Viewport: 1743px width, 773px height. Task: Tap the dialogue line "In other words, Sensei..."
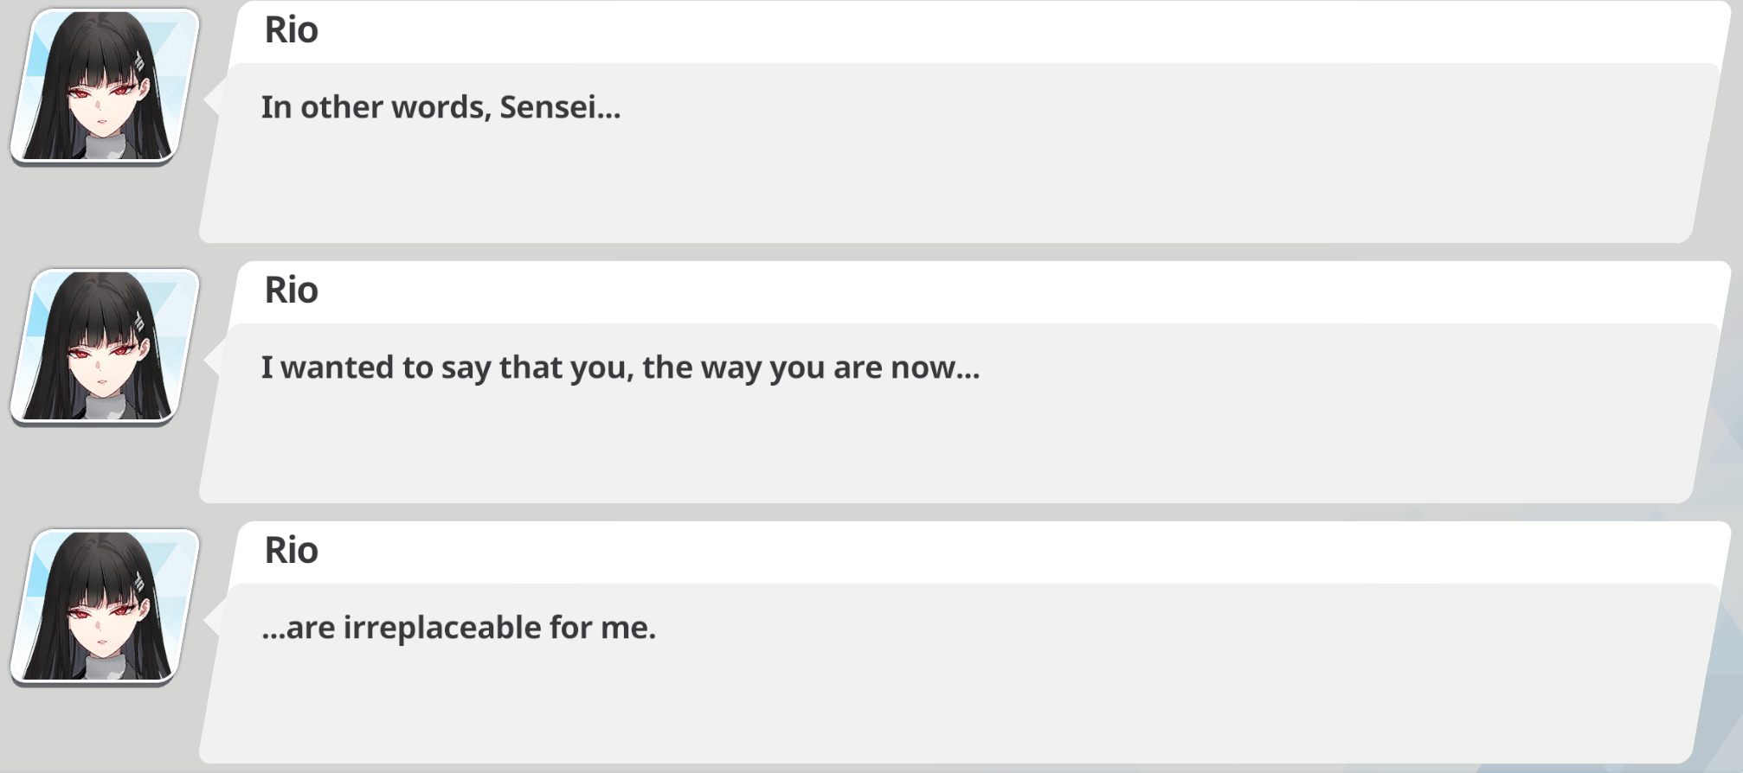441,107
